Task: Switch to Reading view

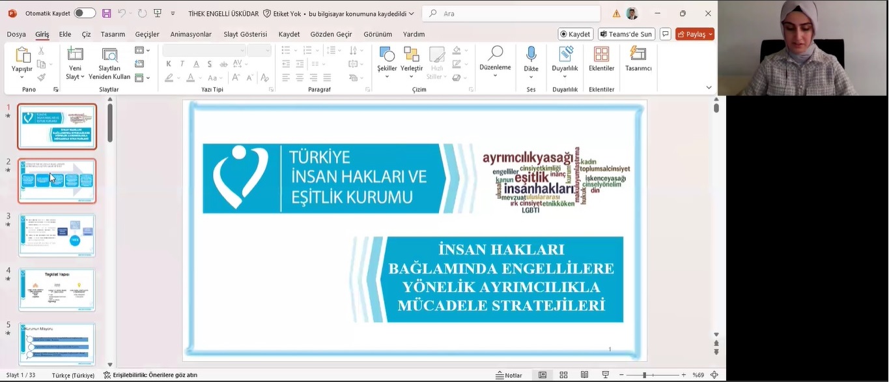Action: pos(584,375)
